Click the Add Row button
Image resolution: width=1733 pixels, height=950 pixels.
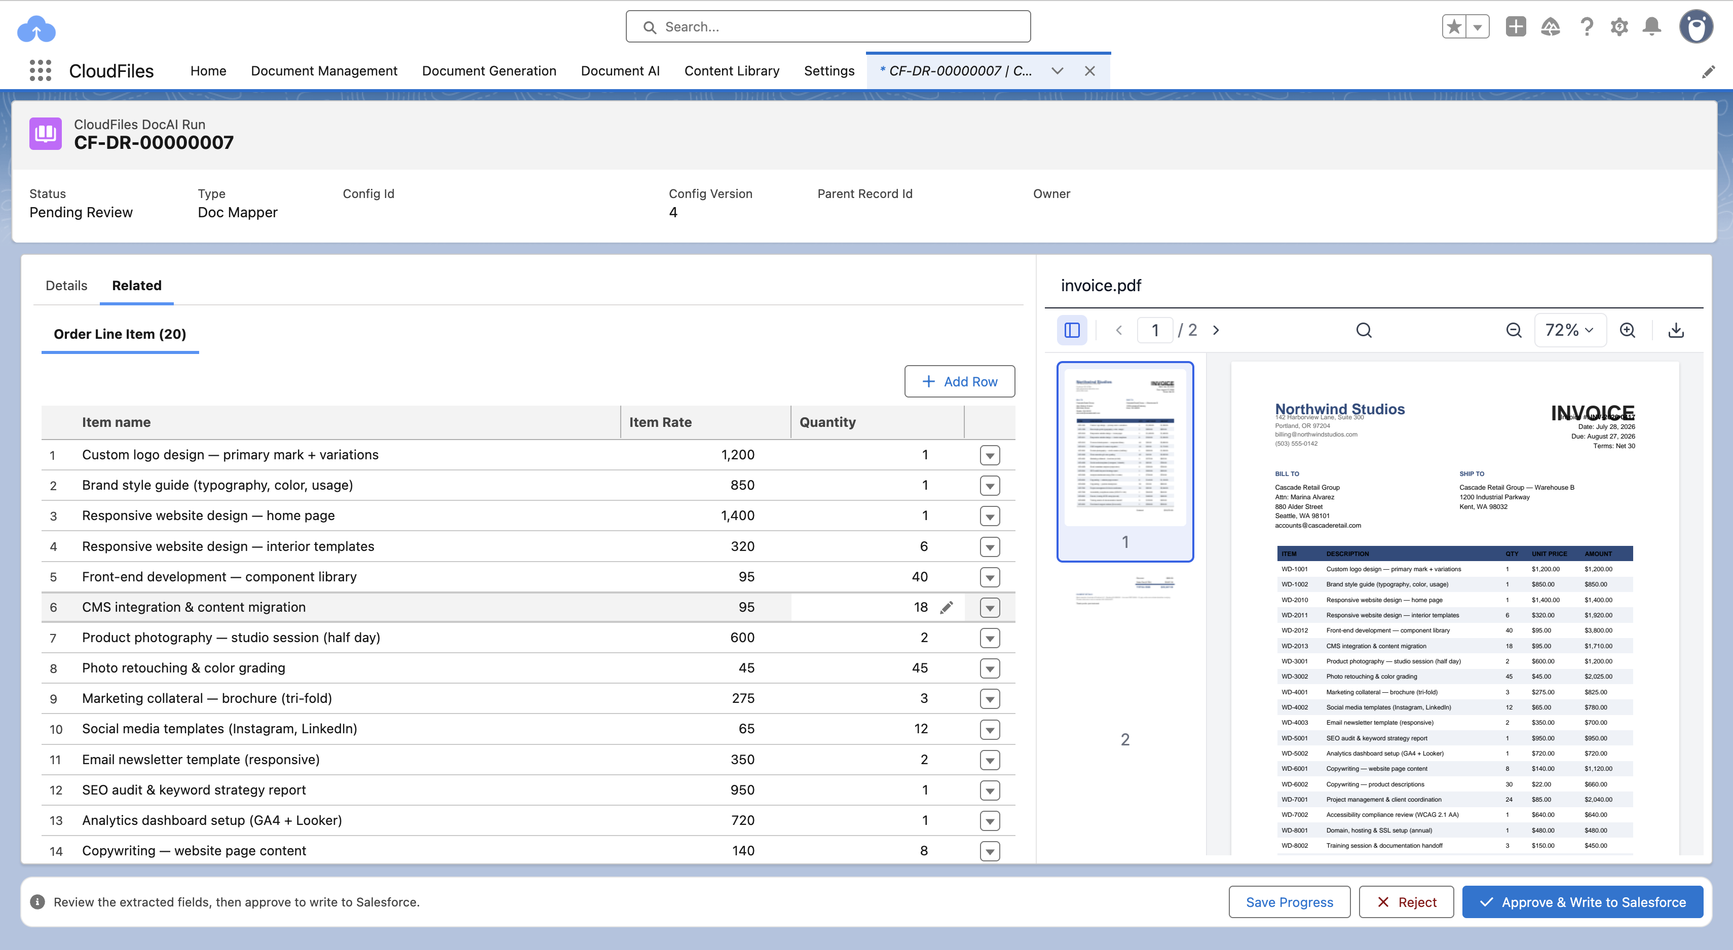coord(959,381)
